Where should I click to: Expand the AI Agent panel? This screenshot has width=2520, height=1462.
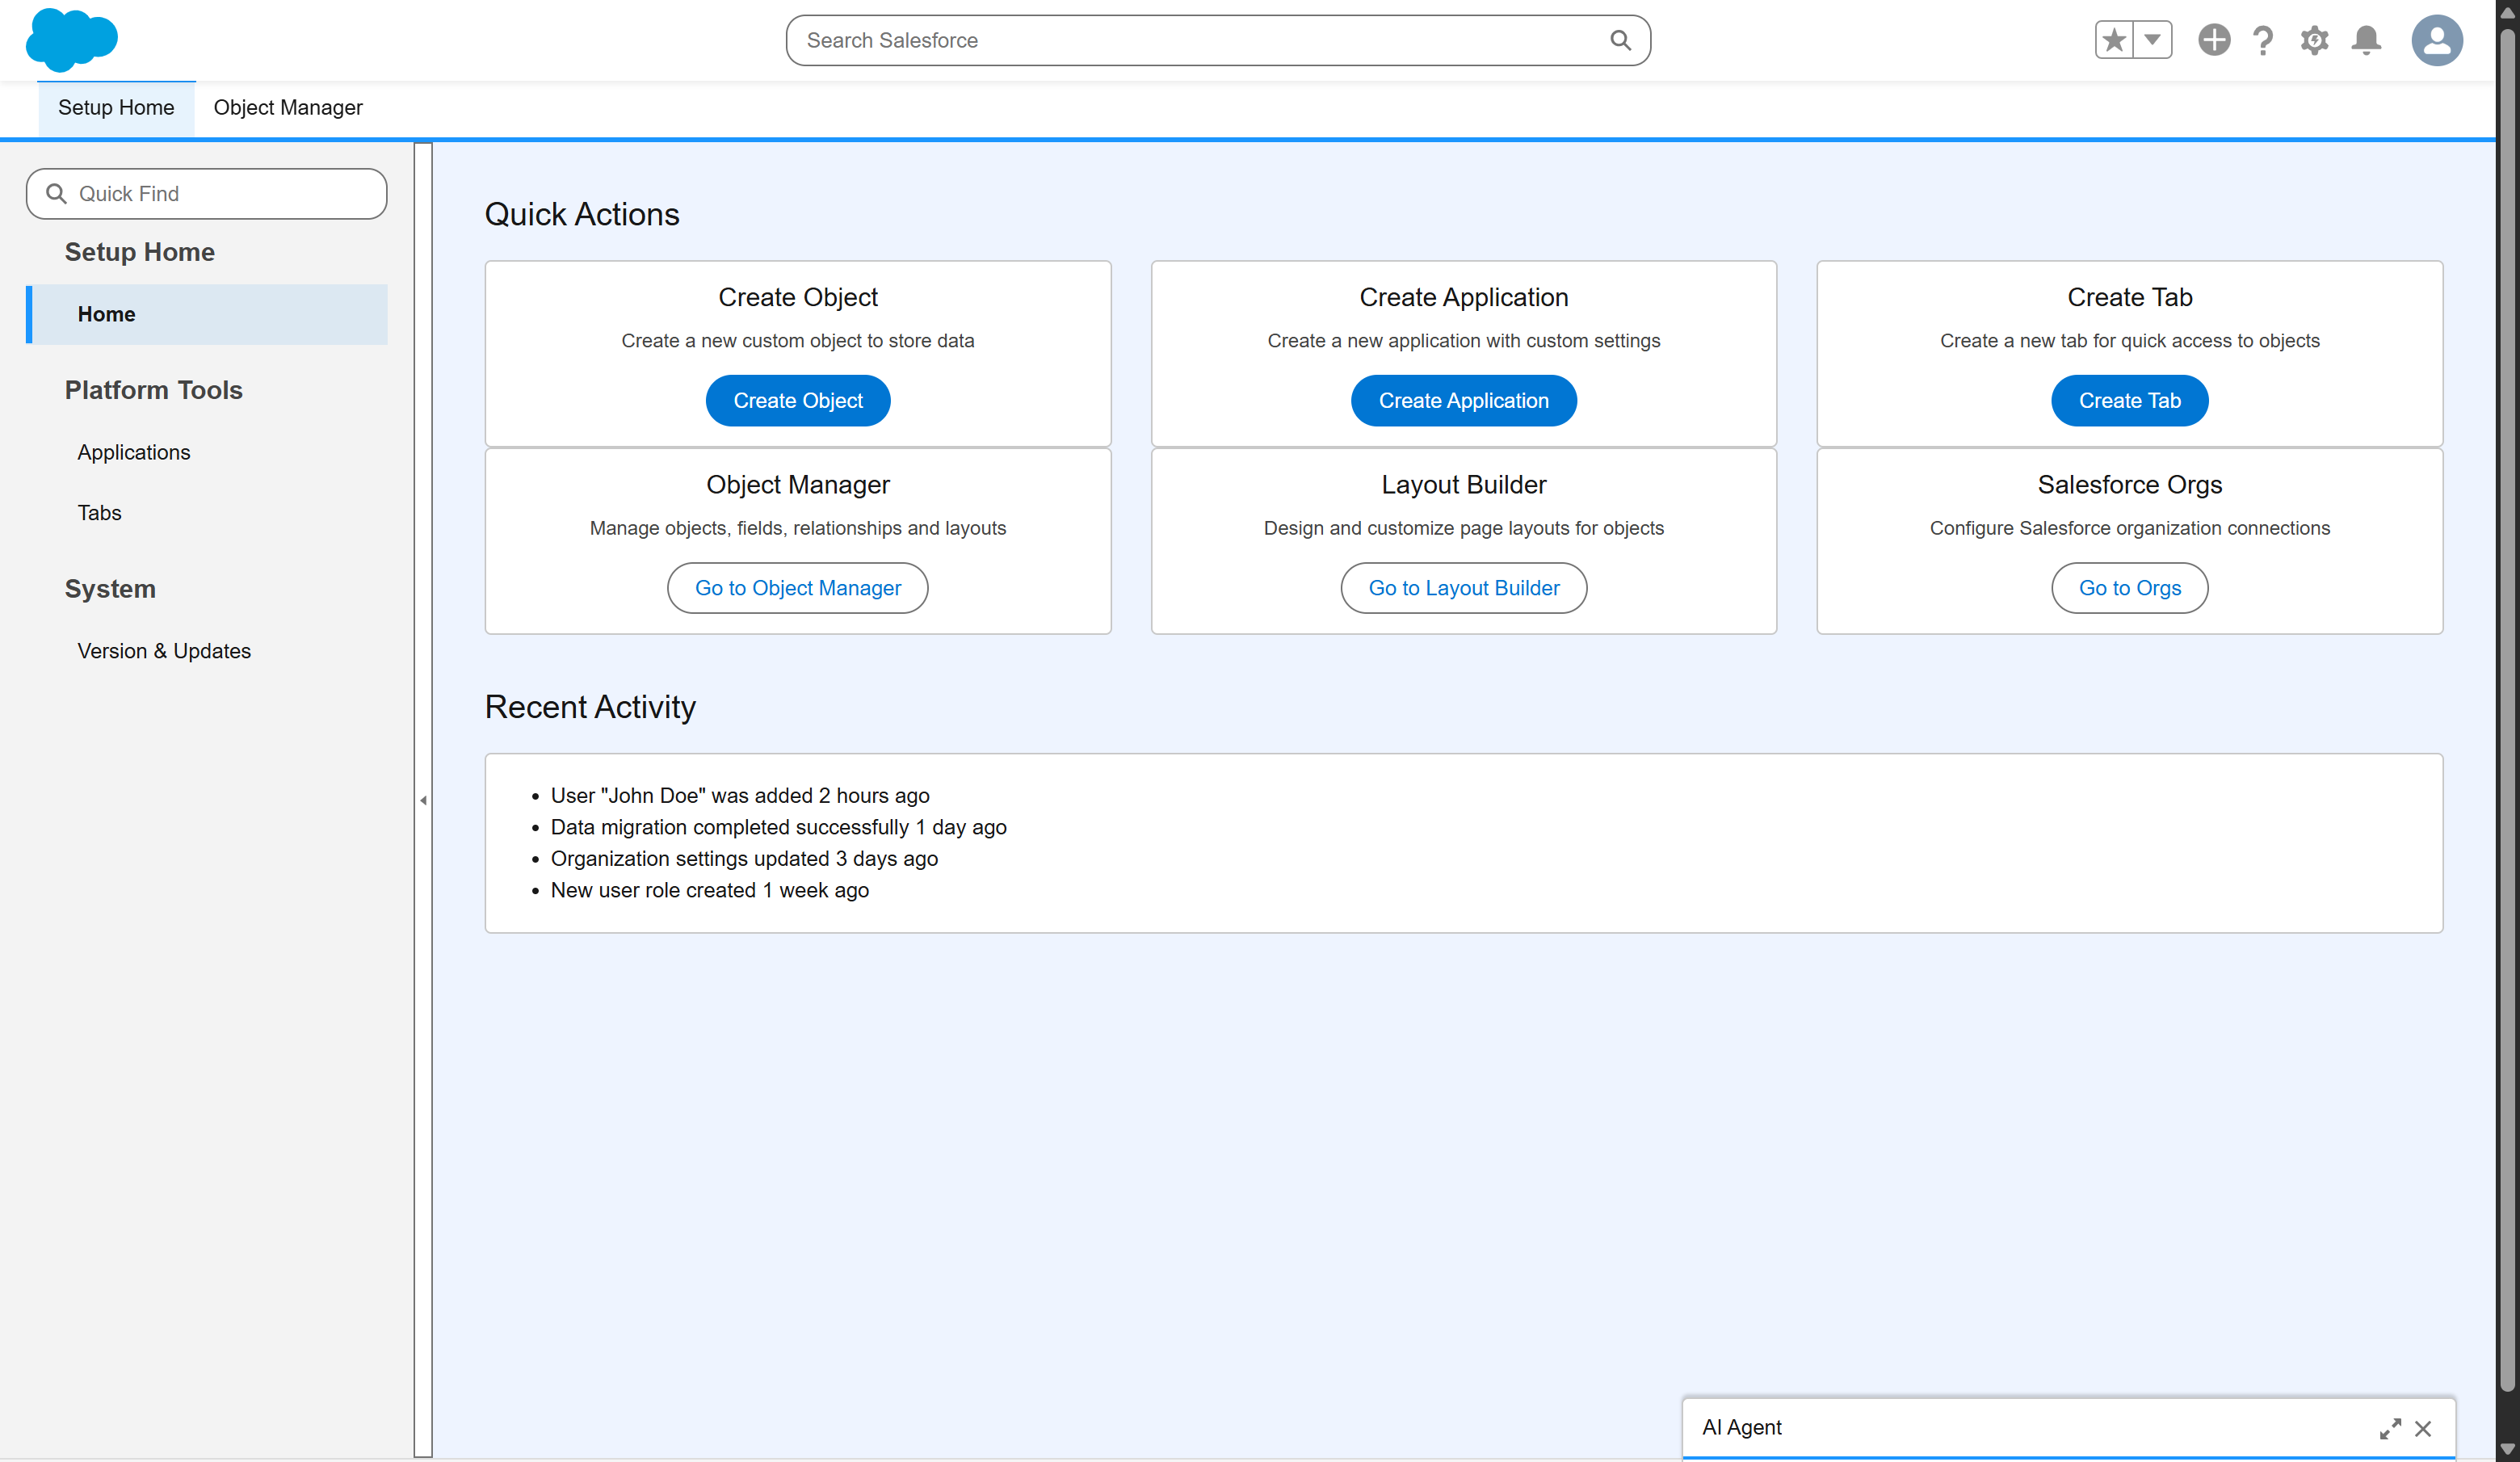2390,1428
